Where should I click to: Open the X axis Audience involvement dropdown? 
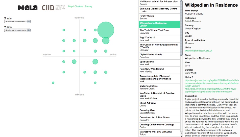(17, 21)
